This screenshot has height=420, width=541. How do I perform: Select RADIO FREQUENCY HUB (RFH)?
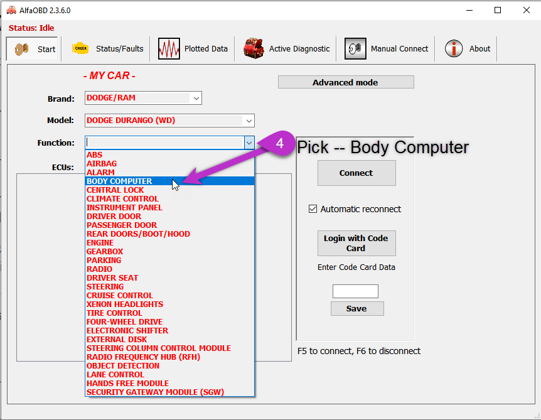point(169,357)
